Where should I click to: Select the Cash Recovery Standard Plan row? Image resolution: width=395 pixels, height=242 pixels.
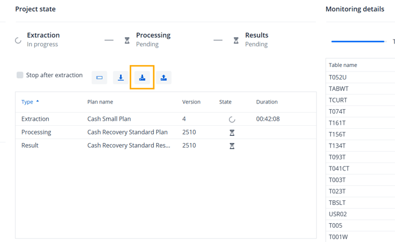tap(127, 132)
